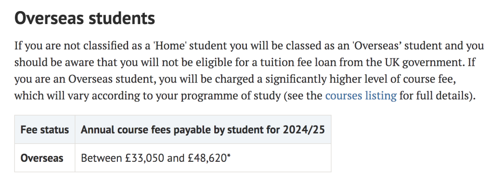
Task: Select the Fee status column header
Action: click(45, 129)
